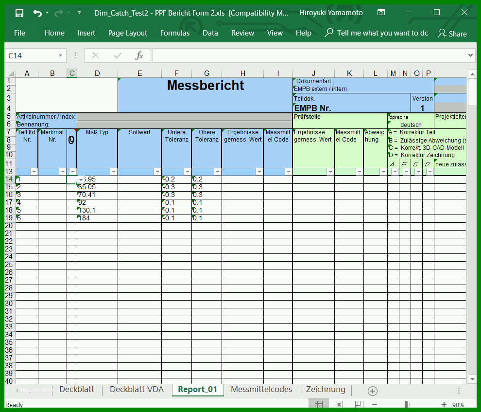Select column D header
Screen dimensions: 481x412
click(97, 73)
